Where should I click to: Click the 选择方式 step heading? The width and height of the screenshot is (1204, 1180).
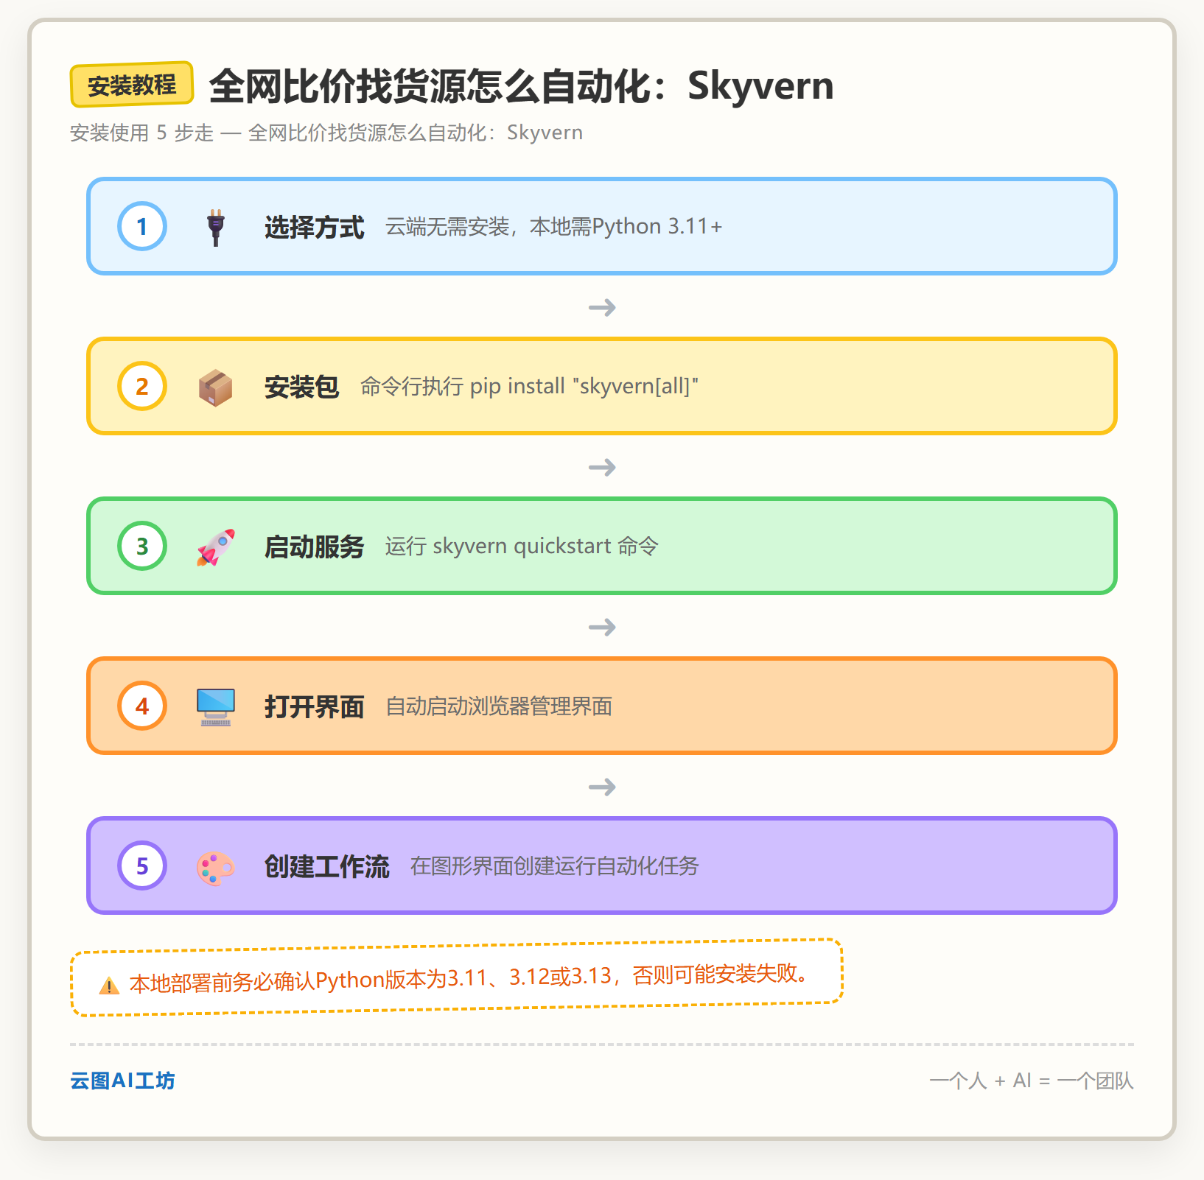(315, 227)
